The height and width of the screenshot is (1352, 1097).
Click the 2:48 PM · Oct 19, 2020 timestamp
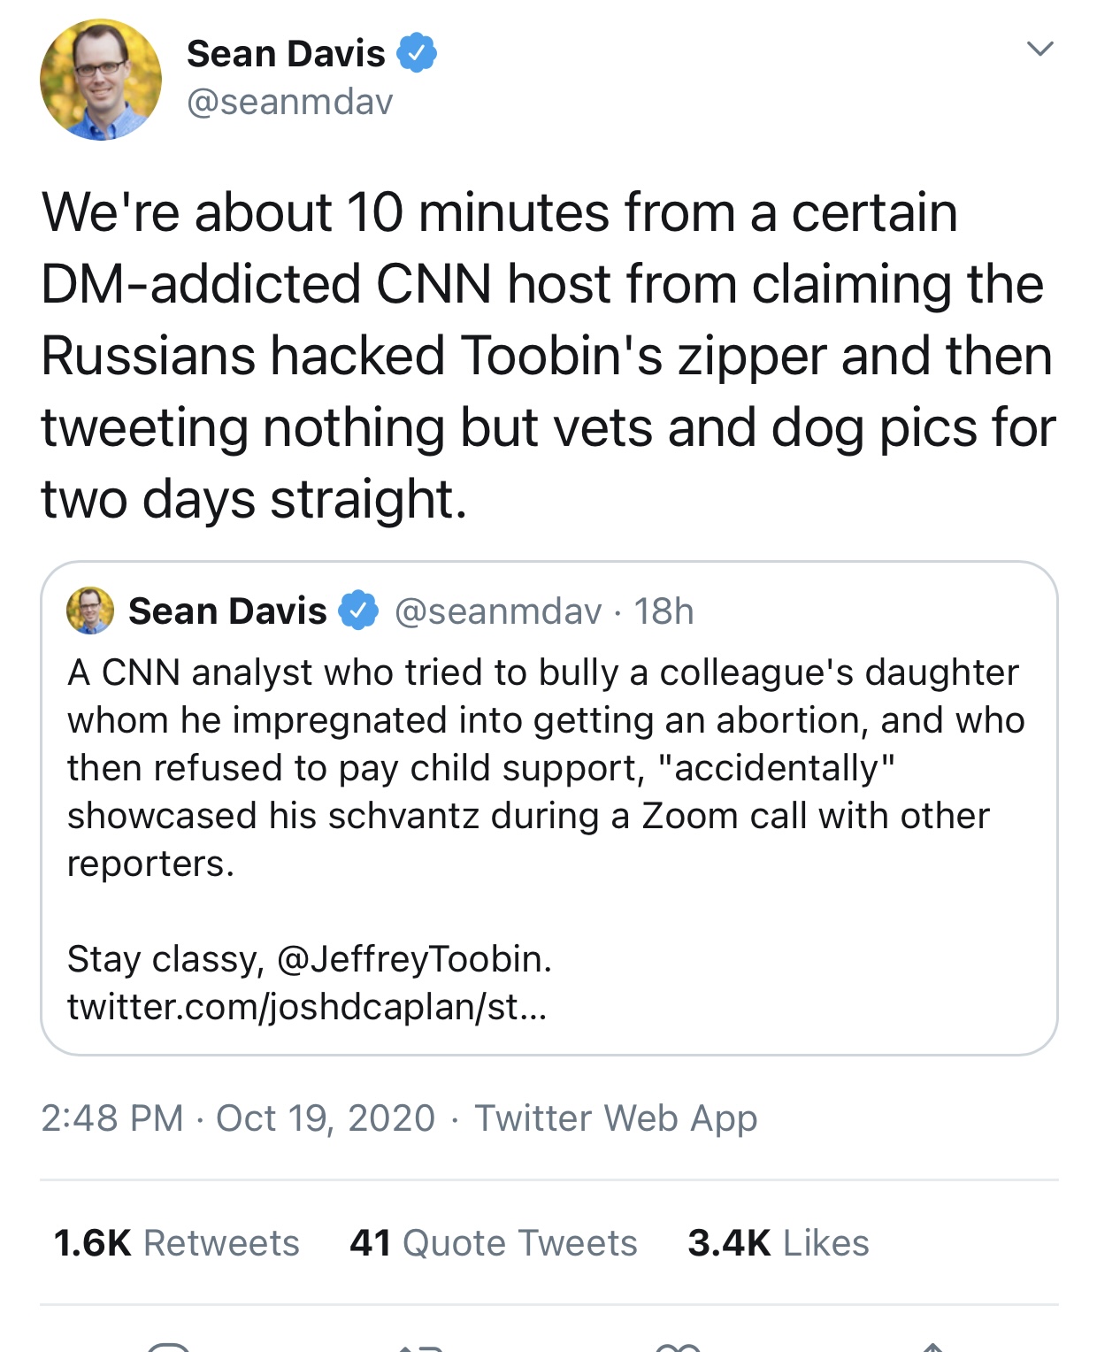pyautogui.click(x=238, y=1118)
